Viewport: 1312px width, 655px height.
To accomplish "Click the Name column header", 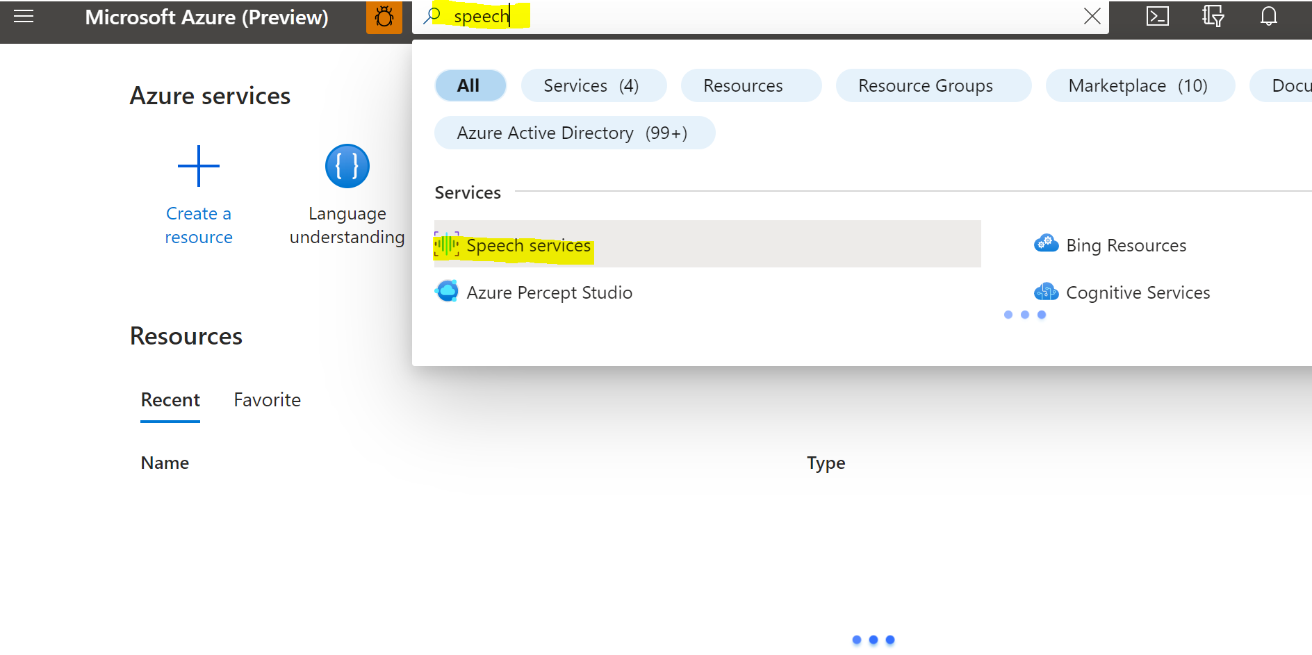I will coord(165,463).
